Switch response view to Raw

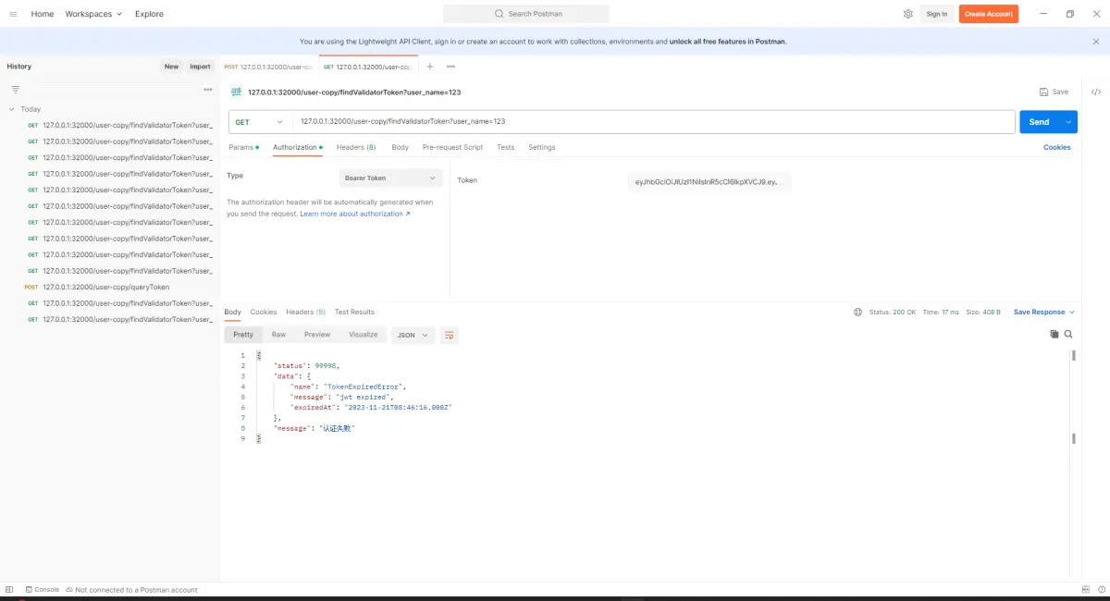(278, 335)
